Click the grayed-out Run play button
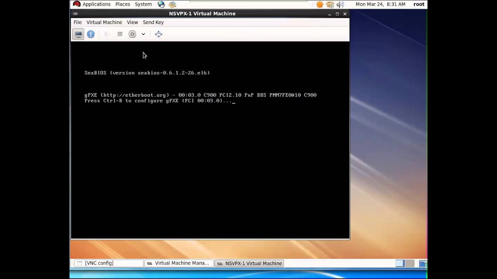The image size is (497, 279). coord(107,34)
